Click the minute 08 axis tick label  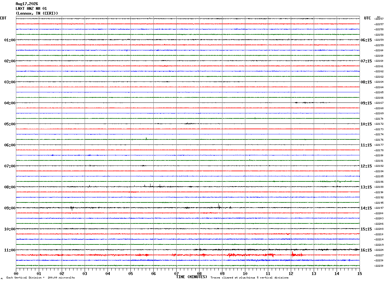click(199, 273)
